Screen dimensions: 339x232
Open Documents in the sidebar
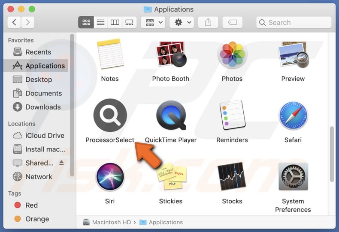pos(36,93)
